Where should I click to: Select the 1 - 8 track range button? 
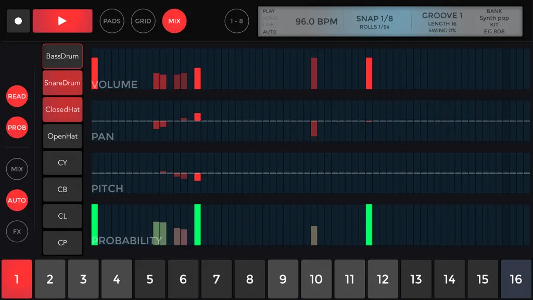tap(237, 21)
